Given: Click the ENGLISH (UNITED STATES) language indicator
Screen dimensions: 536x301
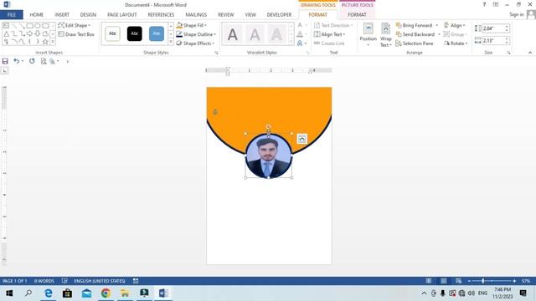Looking at the screenshot, I should [x=100, y=281].
